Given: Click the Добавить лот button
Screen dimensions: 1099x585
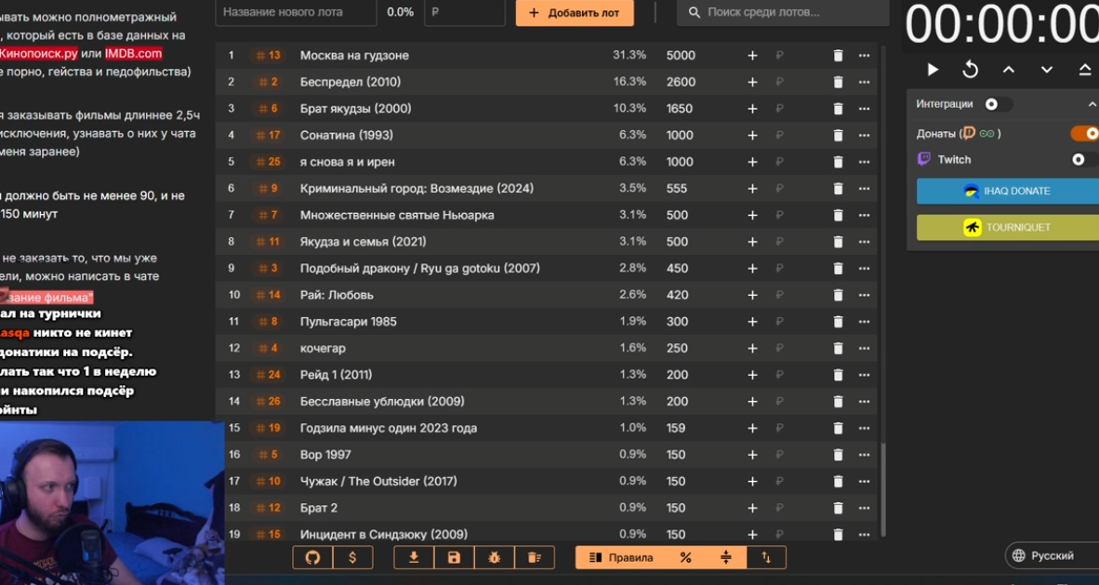Looking at the screenshot, I should click(575, 13).
